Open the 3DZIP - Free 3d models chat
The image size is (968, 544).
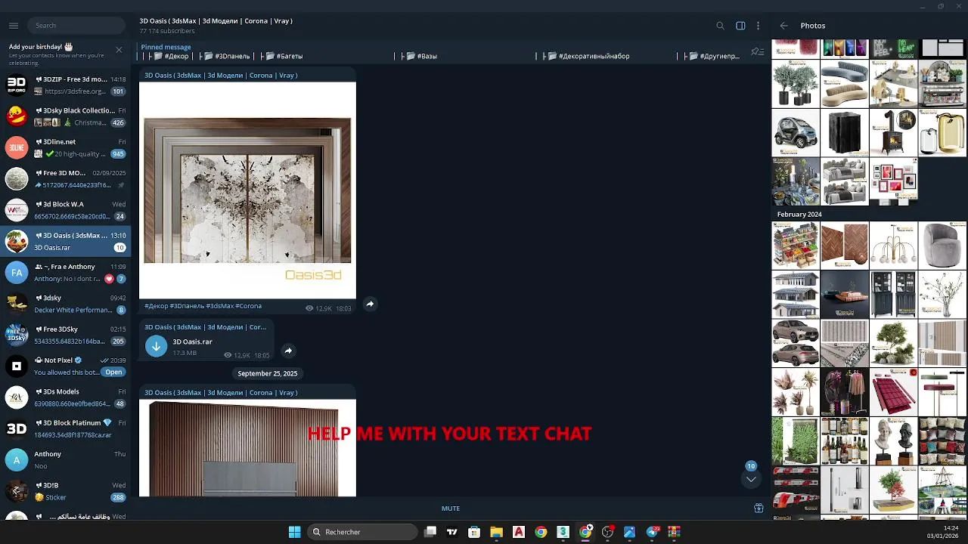[x=66, y=85]
